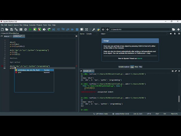
Task: Switch to the Plots tab
Action: pyautogui.click(x=136, y=67)
